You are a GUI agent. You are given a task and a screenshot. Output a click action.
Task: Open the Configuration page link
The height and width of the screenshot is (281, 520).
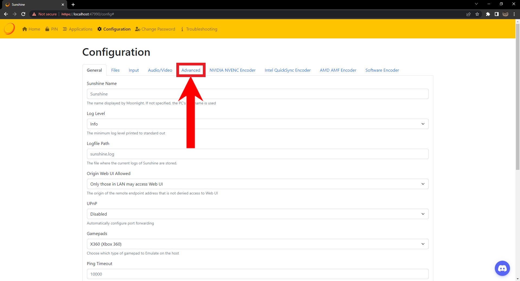[x=114, y=29]
